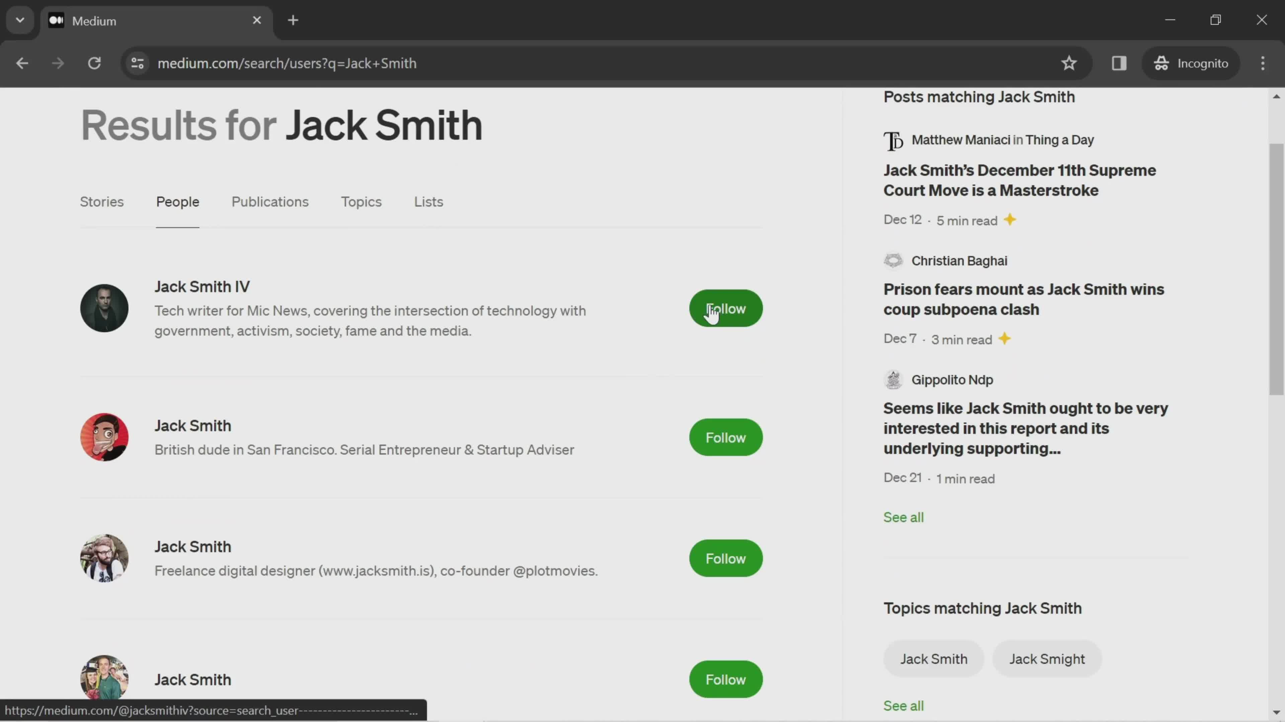Screen dimensions: 1285x722
Task: Click member-only star on Dec 12 post
Action: point(1010,220)
